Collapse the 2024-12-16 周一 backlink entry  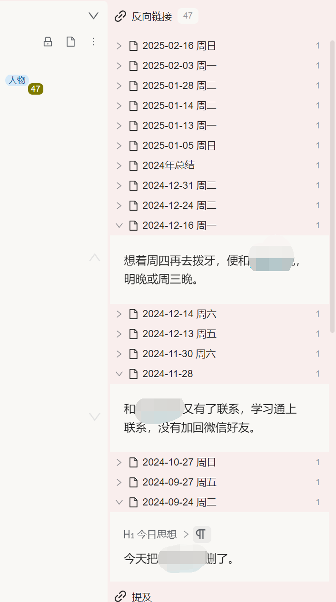[x=119, y=225]
